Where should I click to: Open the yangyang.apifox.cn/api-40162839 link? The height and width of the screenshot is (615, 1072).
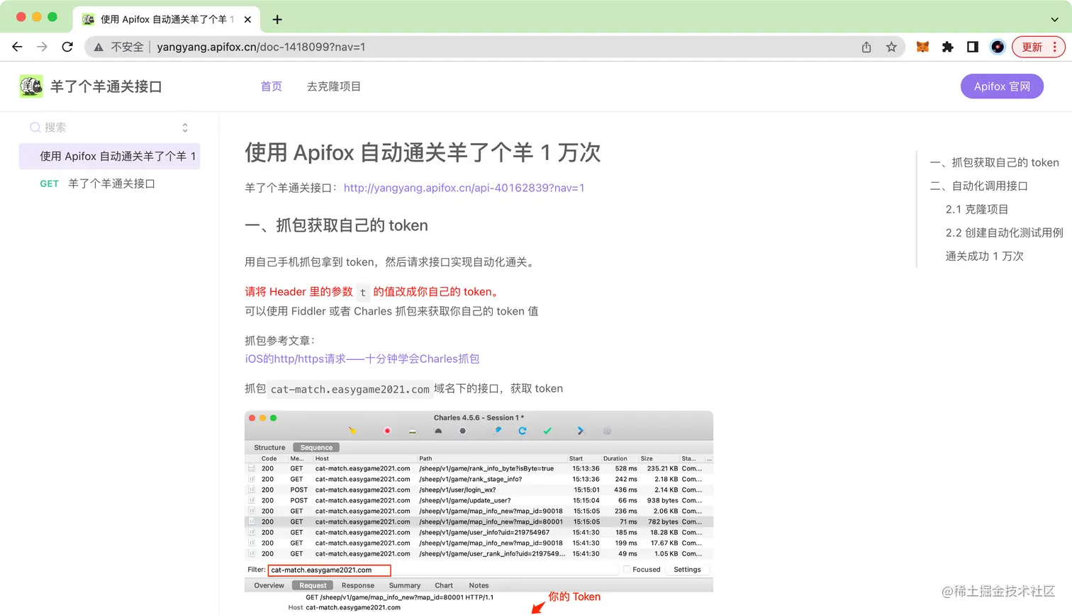464,188
